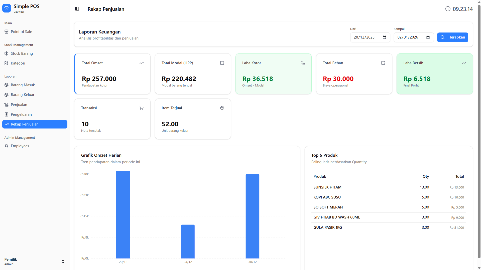The width and height of the screenshot is (481, 270).
Task: Expand the Pemilik admin user menu
Action: (x=63, y=261)
